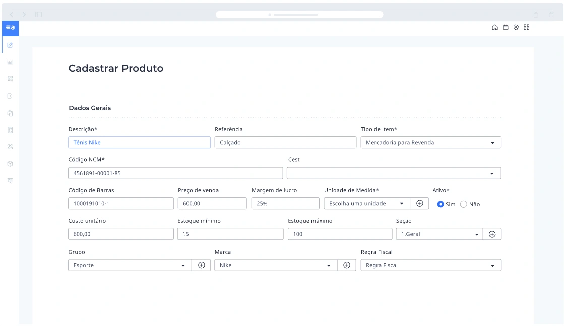
Task: Click the Descrição field with Tênis Nike
Action: [139, 143]
